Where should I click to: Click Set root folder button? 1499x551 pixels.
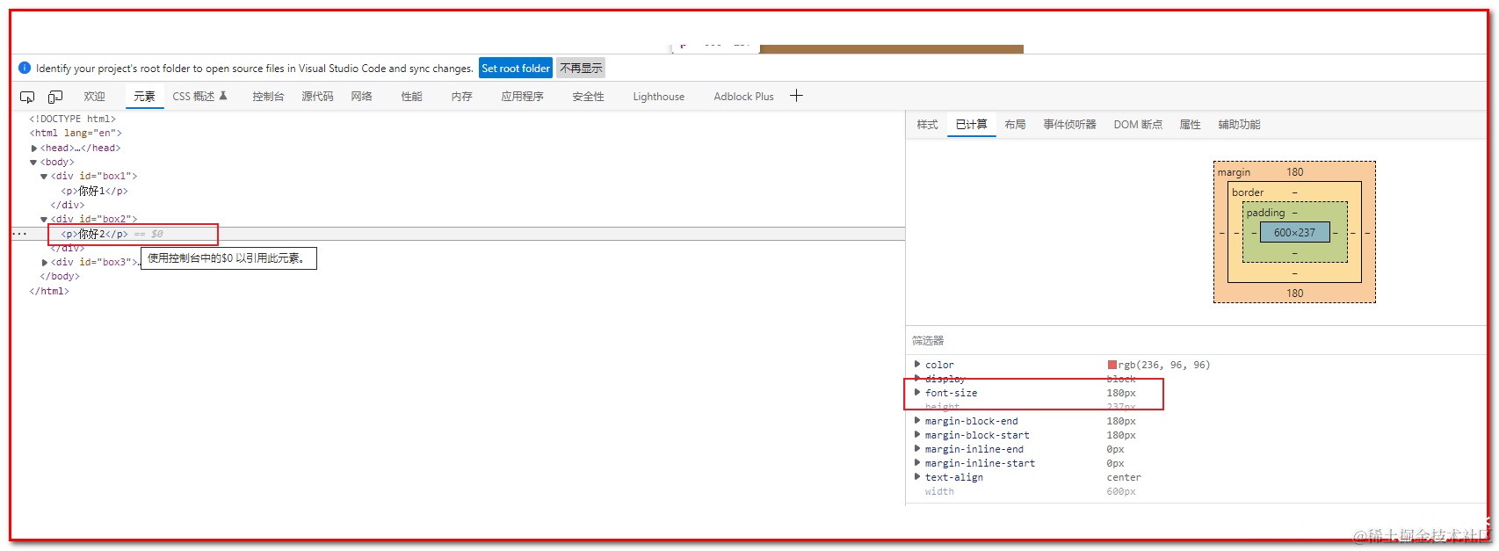[x=516, y=68]
